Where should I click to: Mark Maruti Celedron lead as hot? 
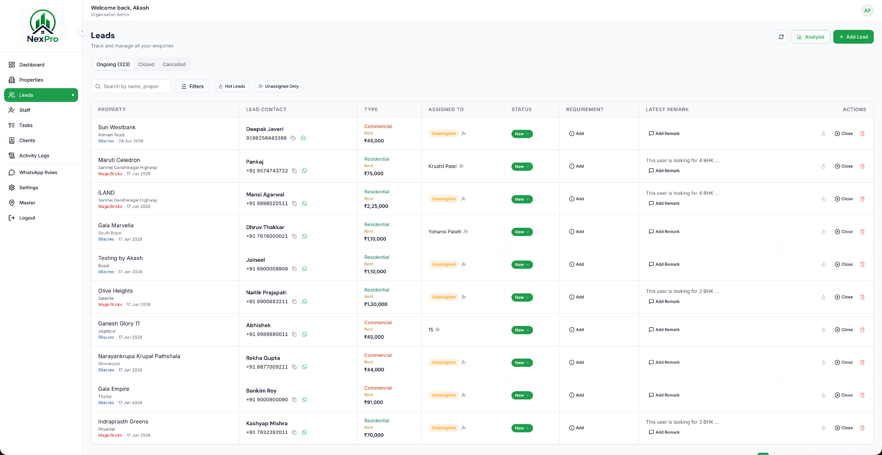tap(824, 166)
